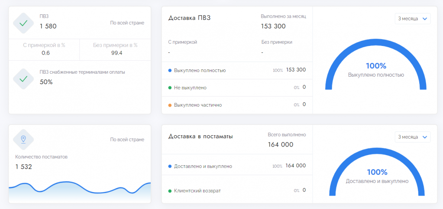Open the 3 месяца dropdown in Доставка ПВЗ
443x209 pixels.
[412, 19]
